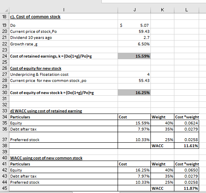The image size is (206, 193).
Task: Select 25% weight in row 37
Action: [162, 137]
